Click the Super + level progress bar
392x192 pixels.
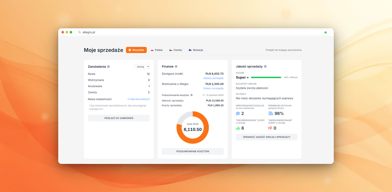[266, 78]
